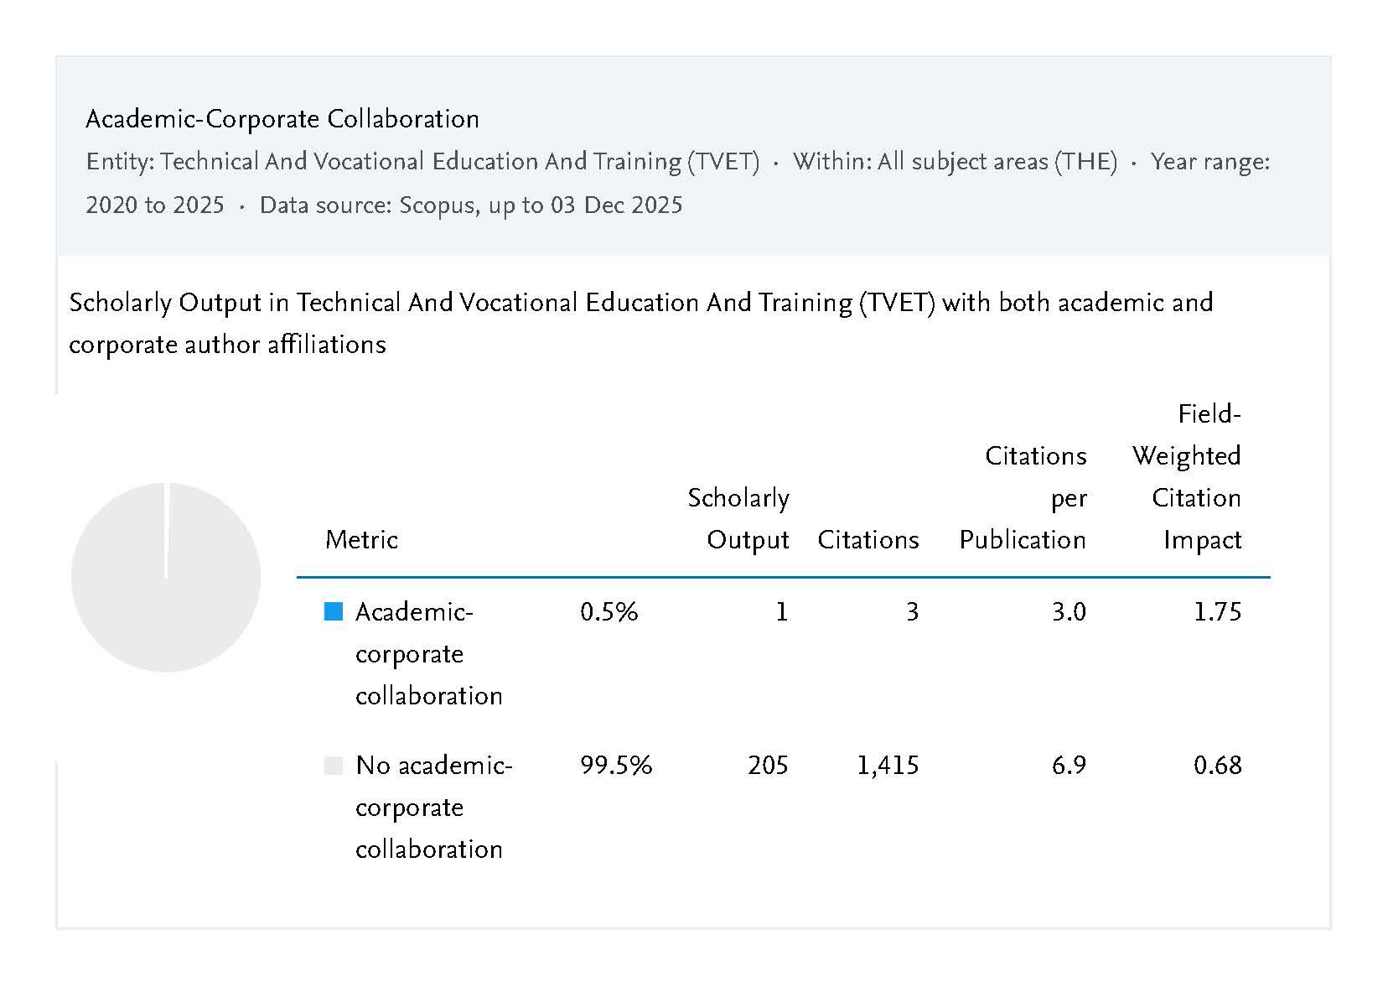Screen dimensions: 1388x987
Task: Click the blue Academic-corporate collaboration legend swatch
Action: pos(334,612)
